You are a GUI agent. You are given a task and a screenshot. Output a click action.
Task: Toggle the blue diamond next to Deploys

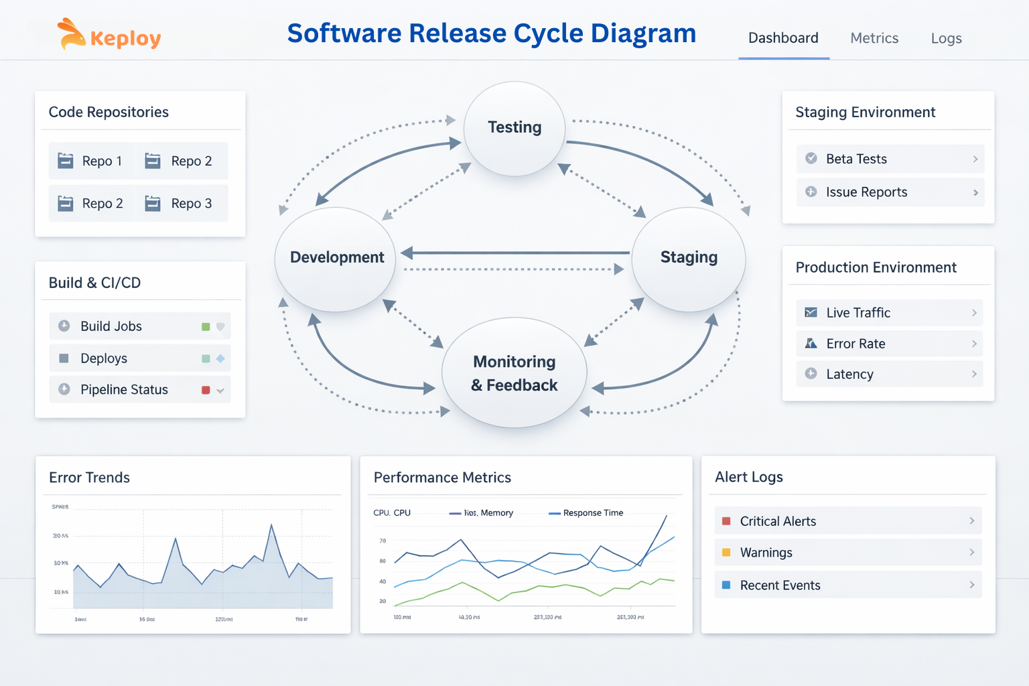[x=221, y=358]
